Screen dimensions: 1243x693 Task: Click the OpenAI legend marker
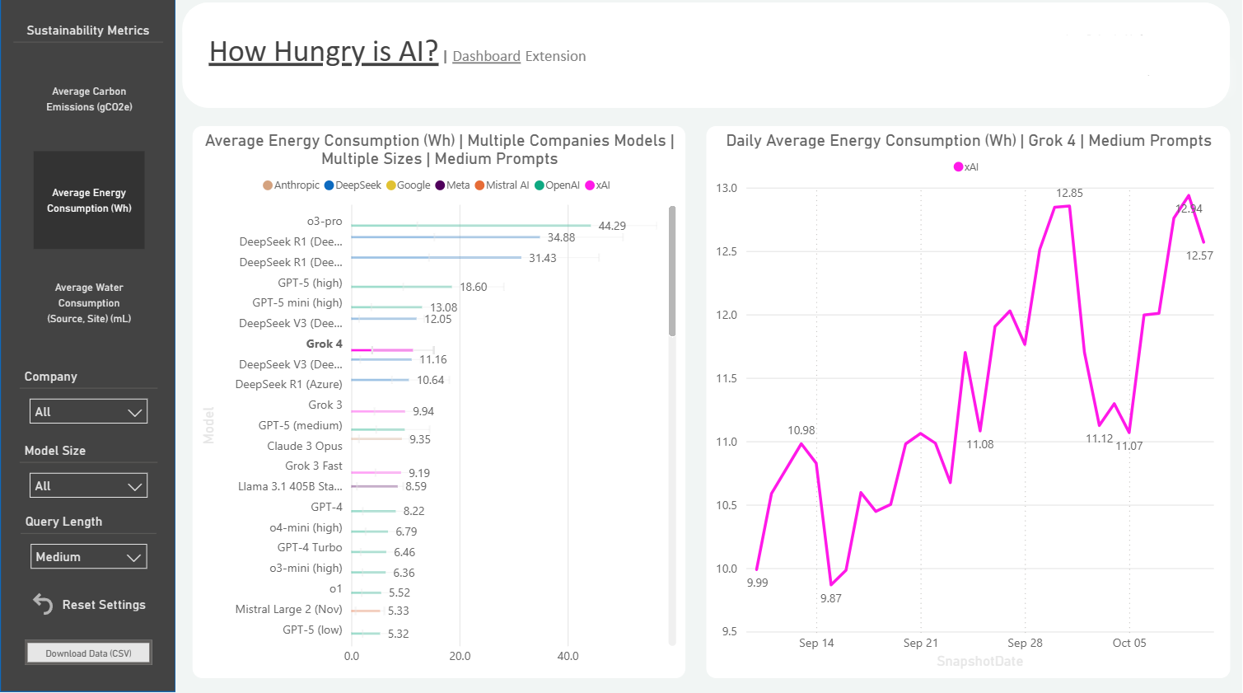point(540,185)
